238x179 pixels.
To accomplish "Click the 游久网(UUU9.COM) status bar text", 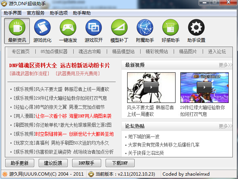I will [46, 174].
